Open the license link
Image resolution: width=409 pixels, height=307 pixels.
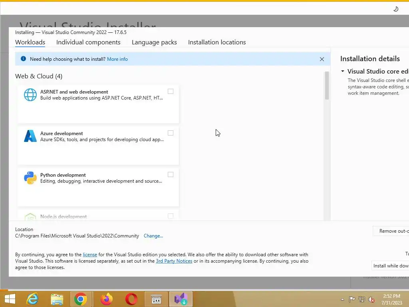pyautogui.click(x=90, y=255)
